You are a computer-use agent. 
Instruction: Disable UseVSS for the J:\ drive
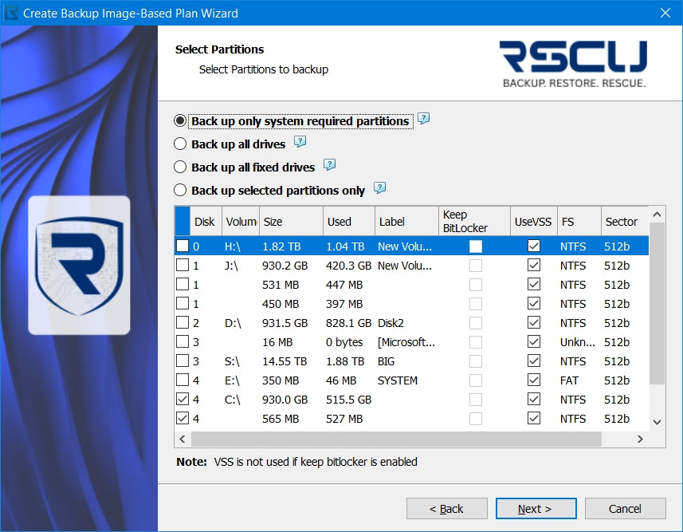533,266
